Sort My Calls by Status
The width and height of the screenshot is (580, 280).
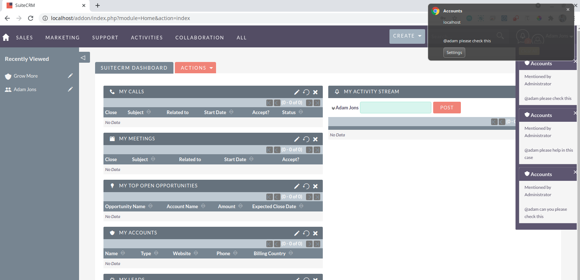click(x=301, y=112)
